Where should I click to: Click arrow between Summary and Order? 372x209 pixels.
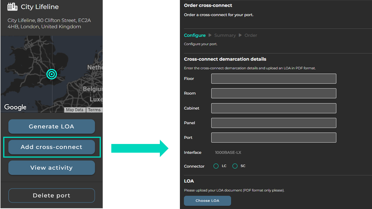[x=240, y=35]
